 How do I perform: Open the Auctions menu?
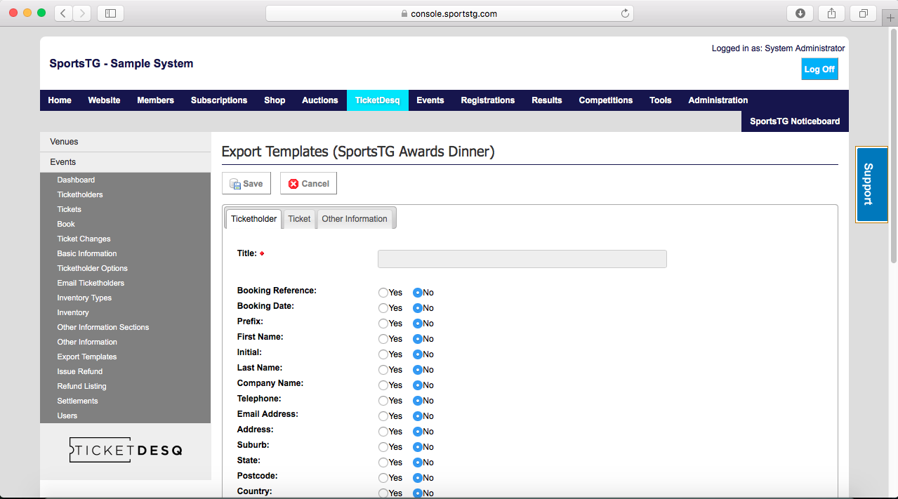tap(320, 100)
